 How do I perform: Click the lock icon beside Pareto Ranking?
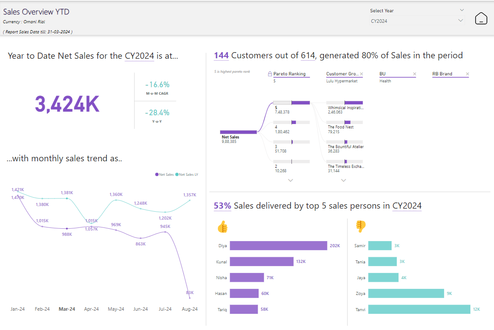(270, 74)
